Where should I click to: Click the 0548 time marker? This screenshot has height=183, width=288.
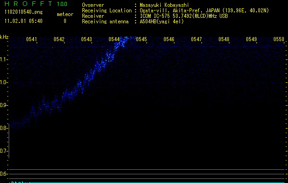click(x=224, y=39)
